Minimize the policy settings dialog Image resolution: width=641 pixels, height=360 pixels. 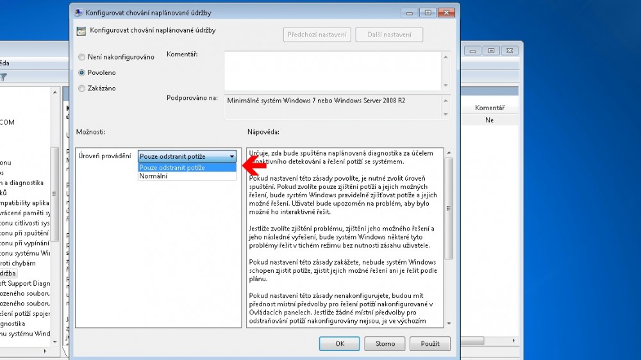[410, 12]
